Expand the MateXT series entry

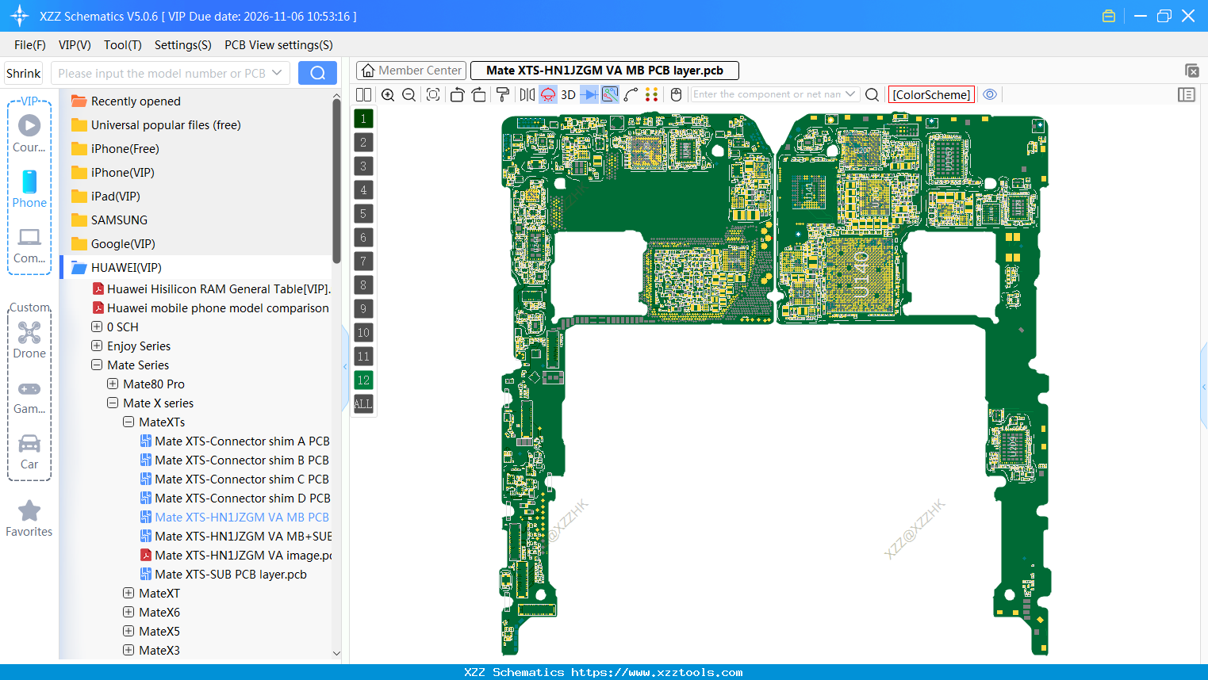pos(128,593)
